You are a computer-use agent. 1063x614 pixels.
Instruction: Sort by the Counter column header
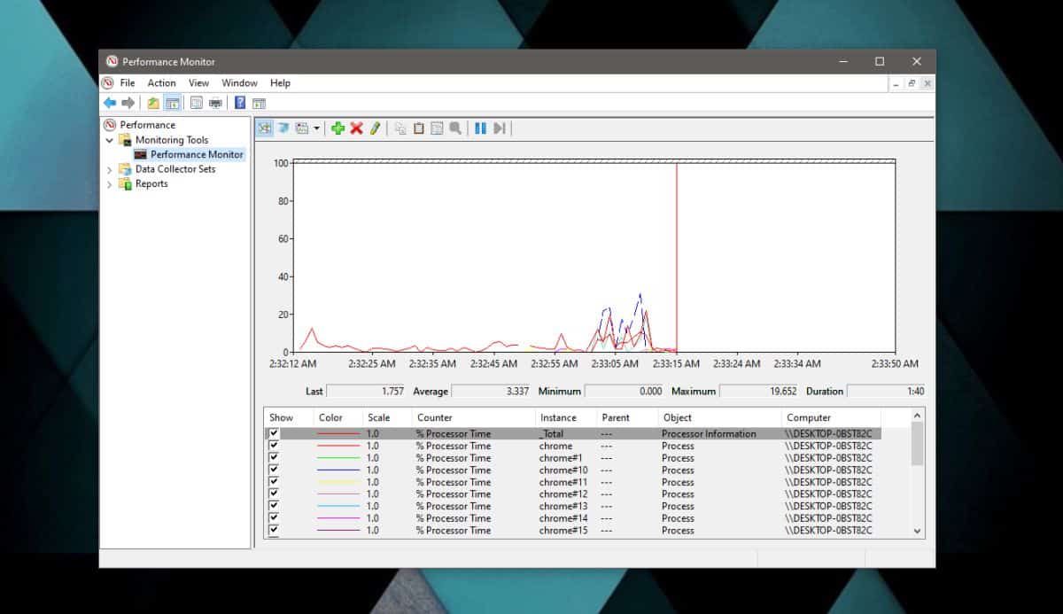point(474,417)
